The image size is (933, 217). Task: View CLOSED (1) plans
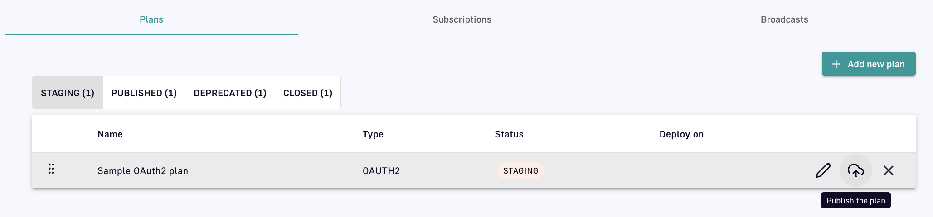[x=307, y=93]
